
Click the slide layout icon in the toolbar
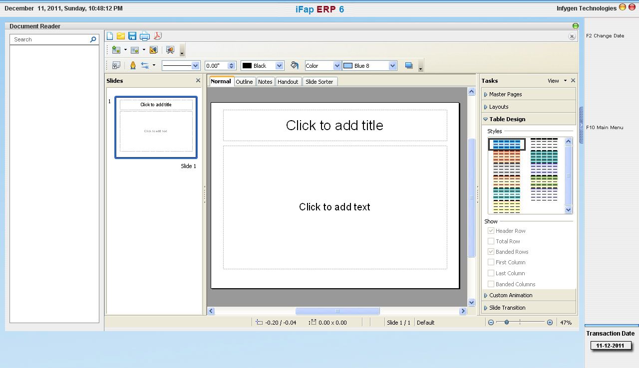[134, 50]
